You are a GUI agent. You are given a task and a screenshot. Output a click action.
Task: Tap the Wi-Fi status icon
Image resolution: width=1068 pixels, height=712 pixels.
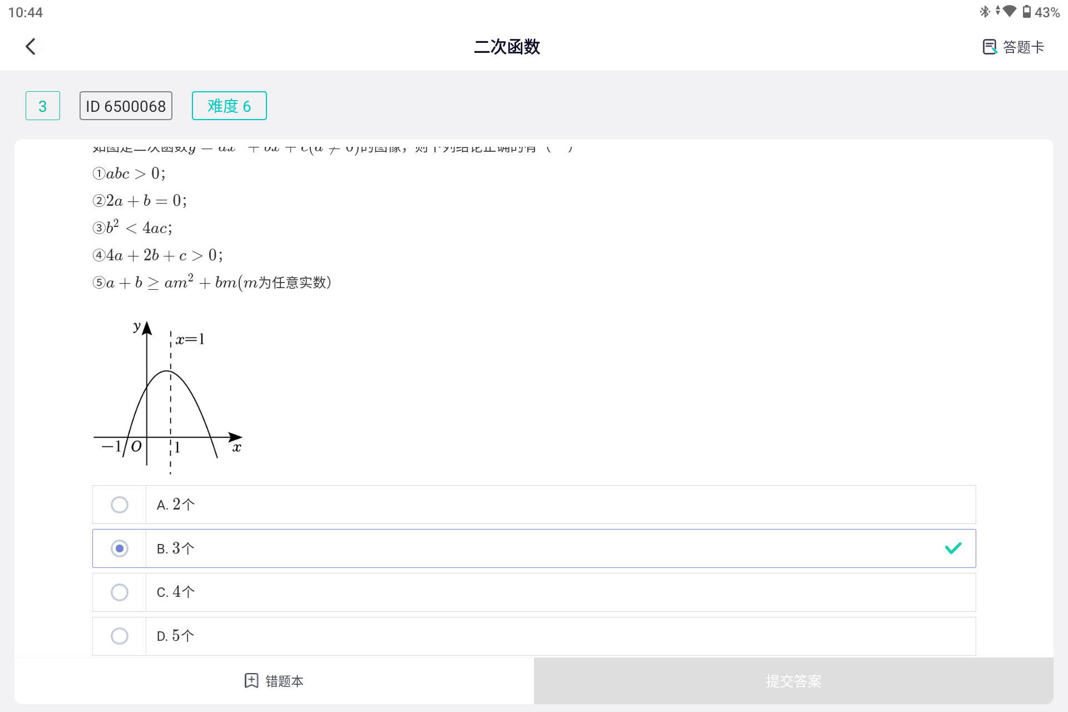1010,12
